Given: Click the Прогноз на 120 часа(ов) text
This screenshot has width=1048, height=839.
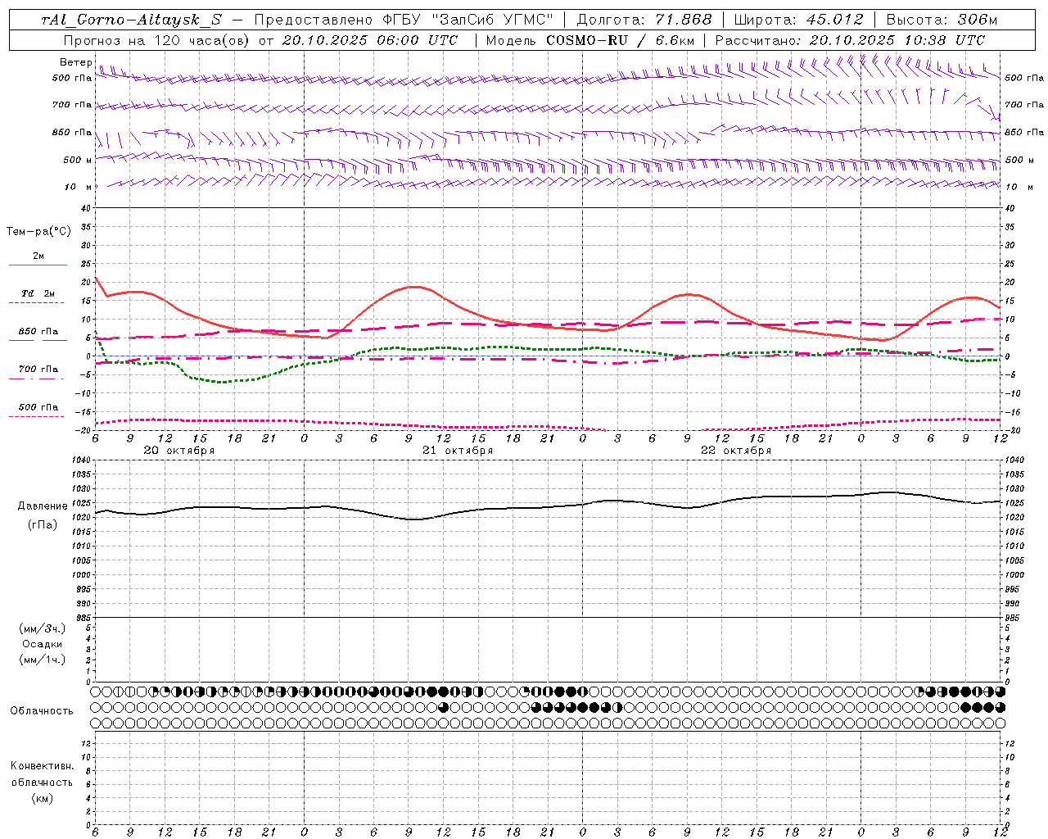Looking at the screenshot, I should (x=156, y=40).
